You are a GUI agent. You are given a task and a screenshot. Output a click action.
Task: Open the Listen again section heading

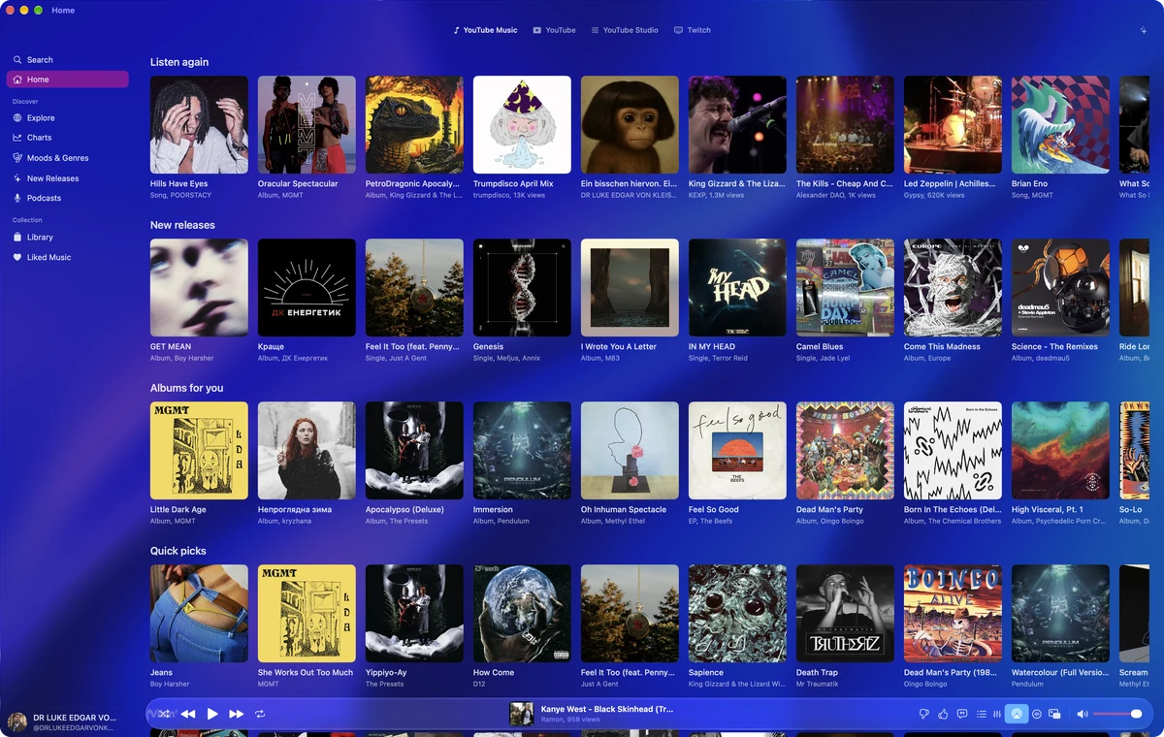tap(179, 62)
